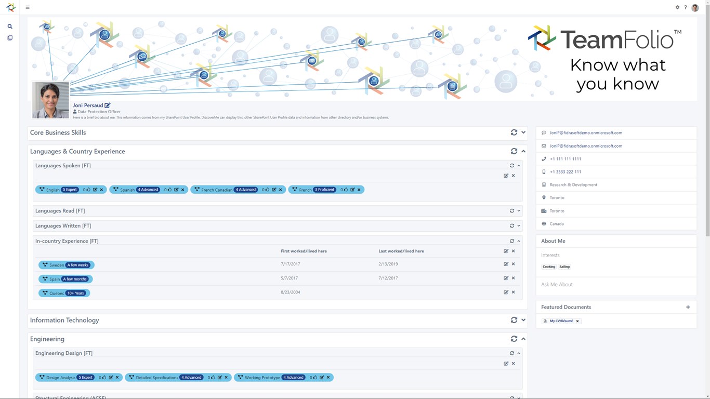Edit the Sweden experience row
The image size is (710, 399).
(506, 264)
